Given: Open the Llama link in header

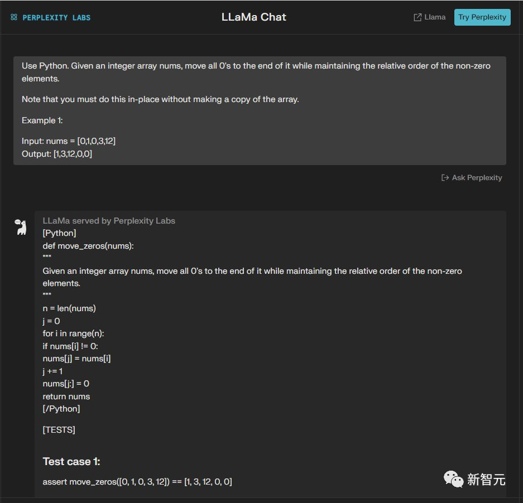Looking at the screenshot, I should pos(430,17).
